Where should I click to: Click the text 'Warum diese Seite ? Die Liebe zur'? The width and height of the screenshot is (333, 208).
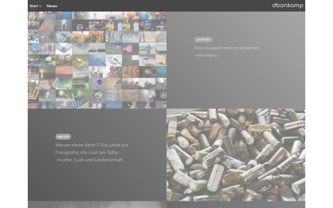point(92,145)
